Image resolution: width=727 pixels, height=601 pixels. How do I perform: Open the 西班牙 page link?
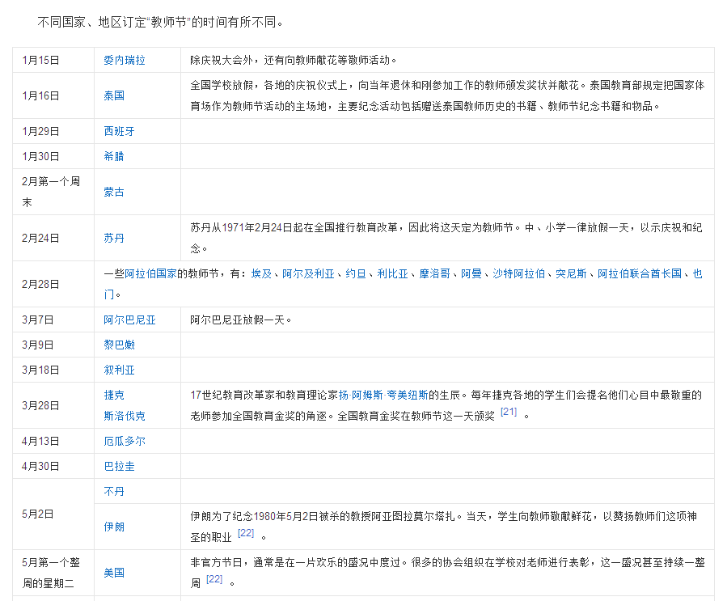pos(119,130)
